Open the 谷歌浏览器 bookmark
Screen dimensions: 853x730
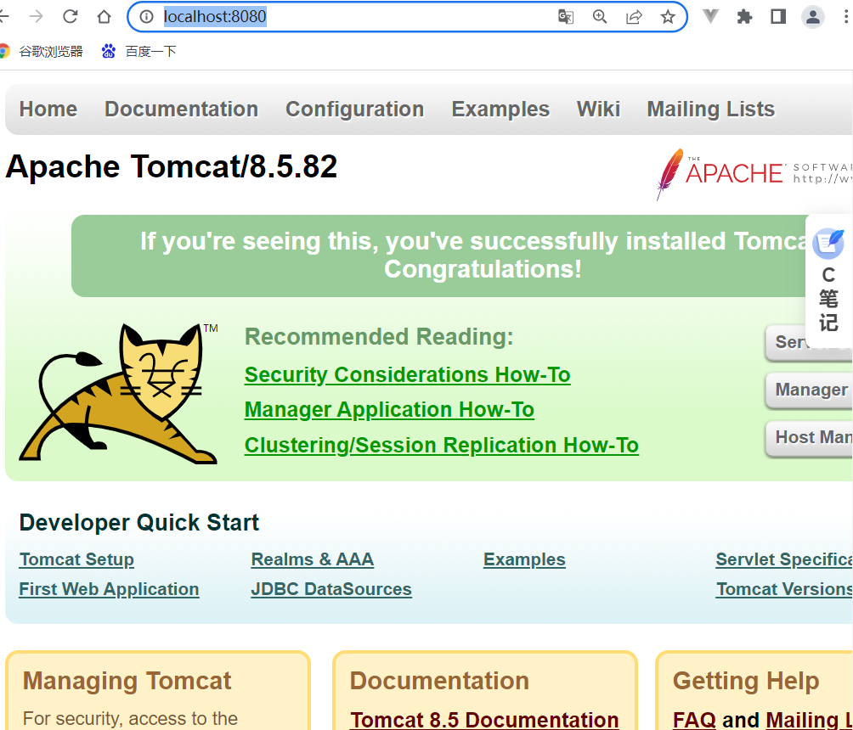[42, 52]
